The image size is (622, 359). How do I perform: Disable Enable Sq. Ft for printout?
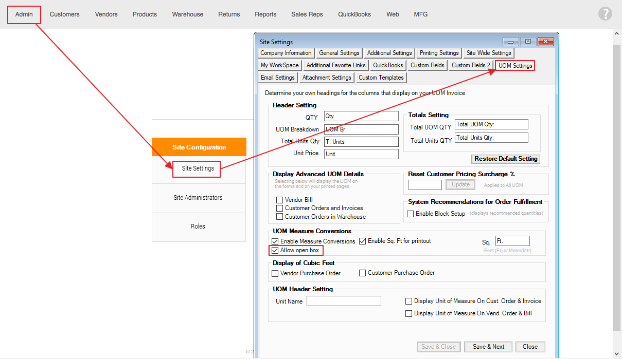[x=362, y=241]
